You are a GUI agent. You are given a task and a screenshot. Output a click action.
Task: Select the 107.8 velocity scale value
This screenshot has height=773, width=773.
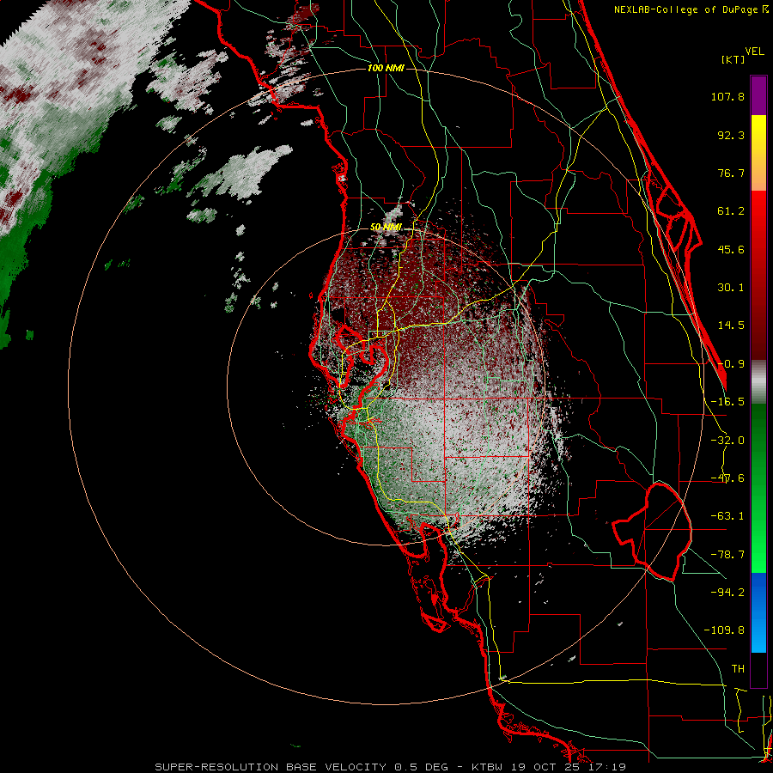click(x=727, y=96)
